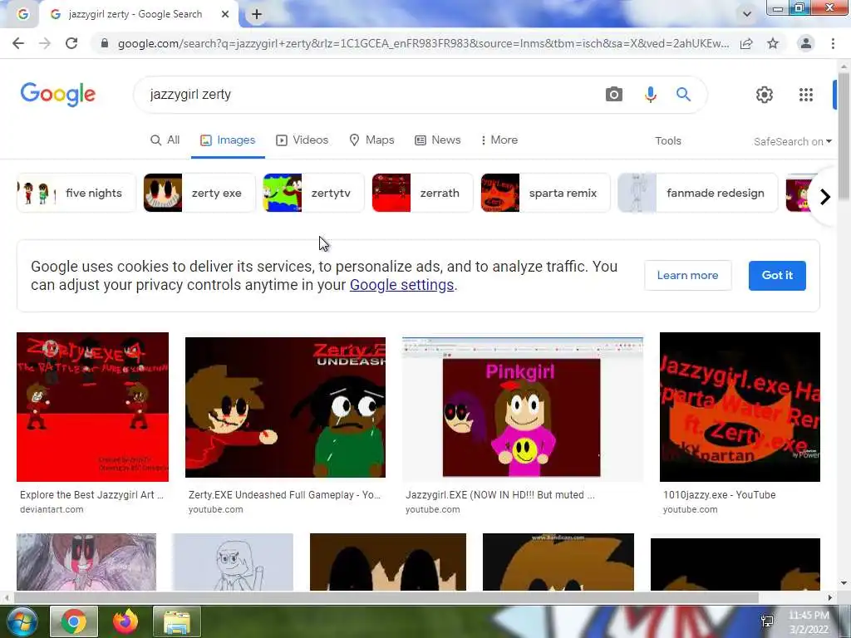851x638 pixels.
Task: Reload the page with refresh icon
Action: (71, 43)
